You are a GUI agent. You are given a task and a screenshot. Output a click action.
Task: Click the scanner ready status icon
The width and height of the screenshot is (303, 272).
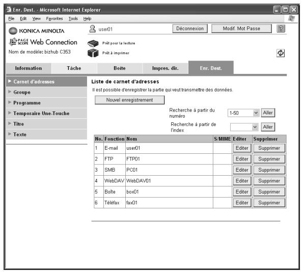pyautogui.click(x=93, y=43)
